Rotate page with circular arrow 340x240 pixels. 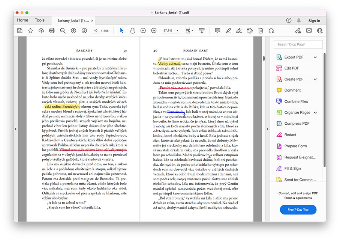(271, 31)
